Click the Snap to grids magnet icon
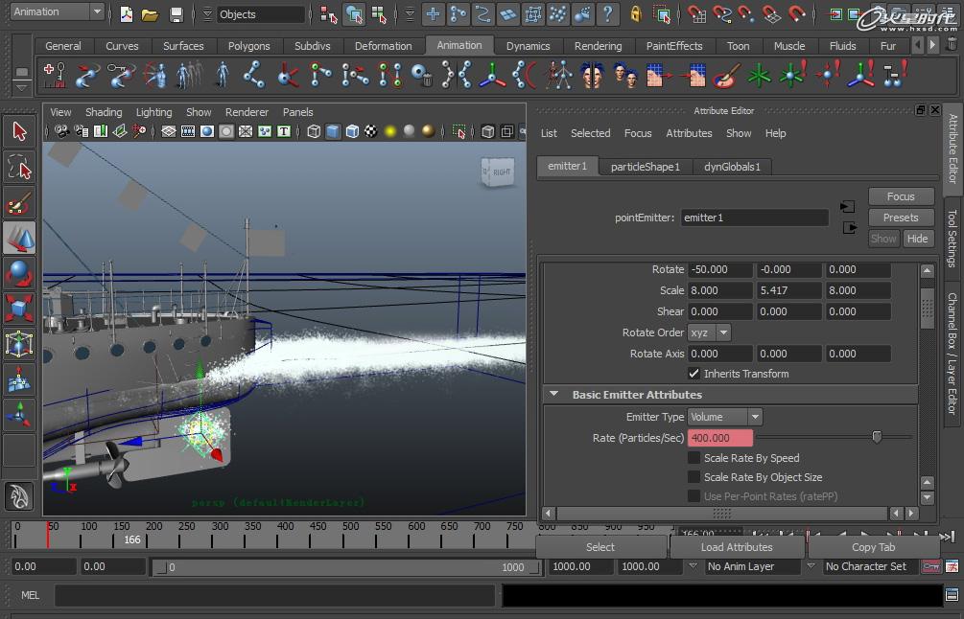The width and height of the screenshot is (964, 619). [697, 14]
